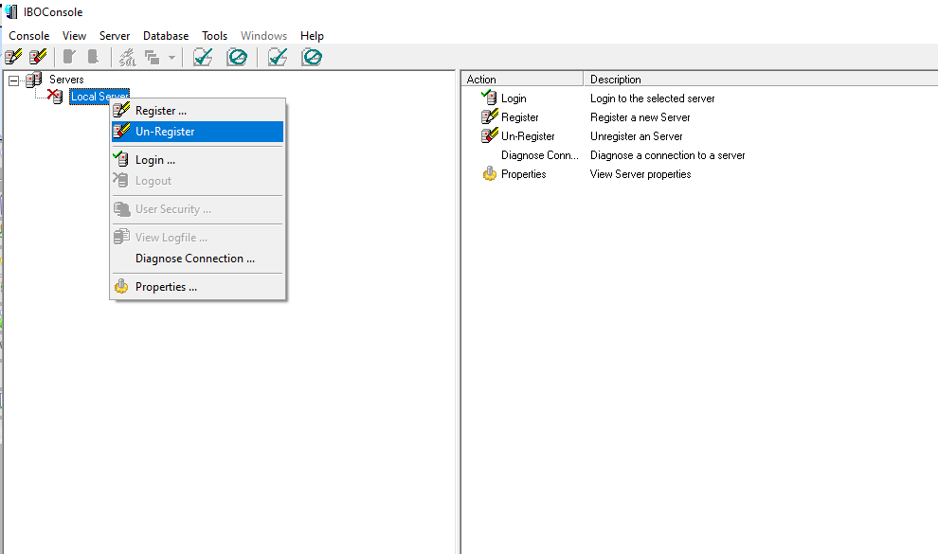Choose Login ... from the context menu
This screenshot has width=938, height=554.
pos(197,159)
